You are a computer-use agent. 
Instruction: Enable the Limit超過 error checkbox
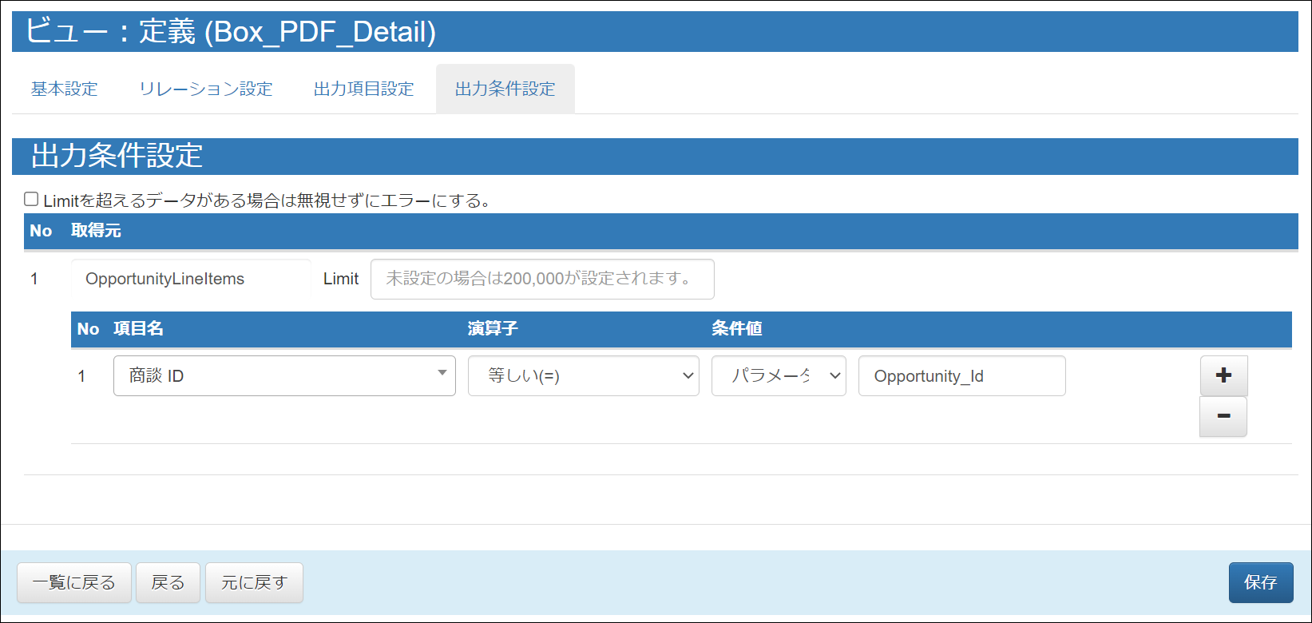pos(31,200)
